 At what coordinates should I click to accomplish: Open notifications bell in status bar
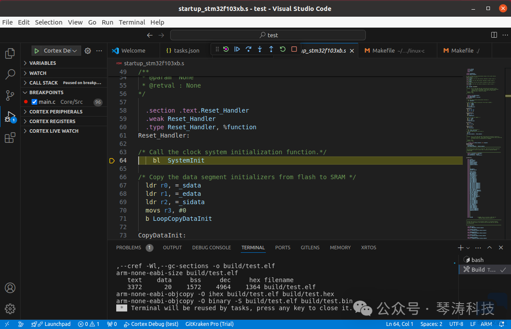pyautogui.click(x=502, y=324)
